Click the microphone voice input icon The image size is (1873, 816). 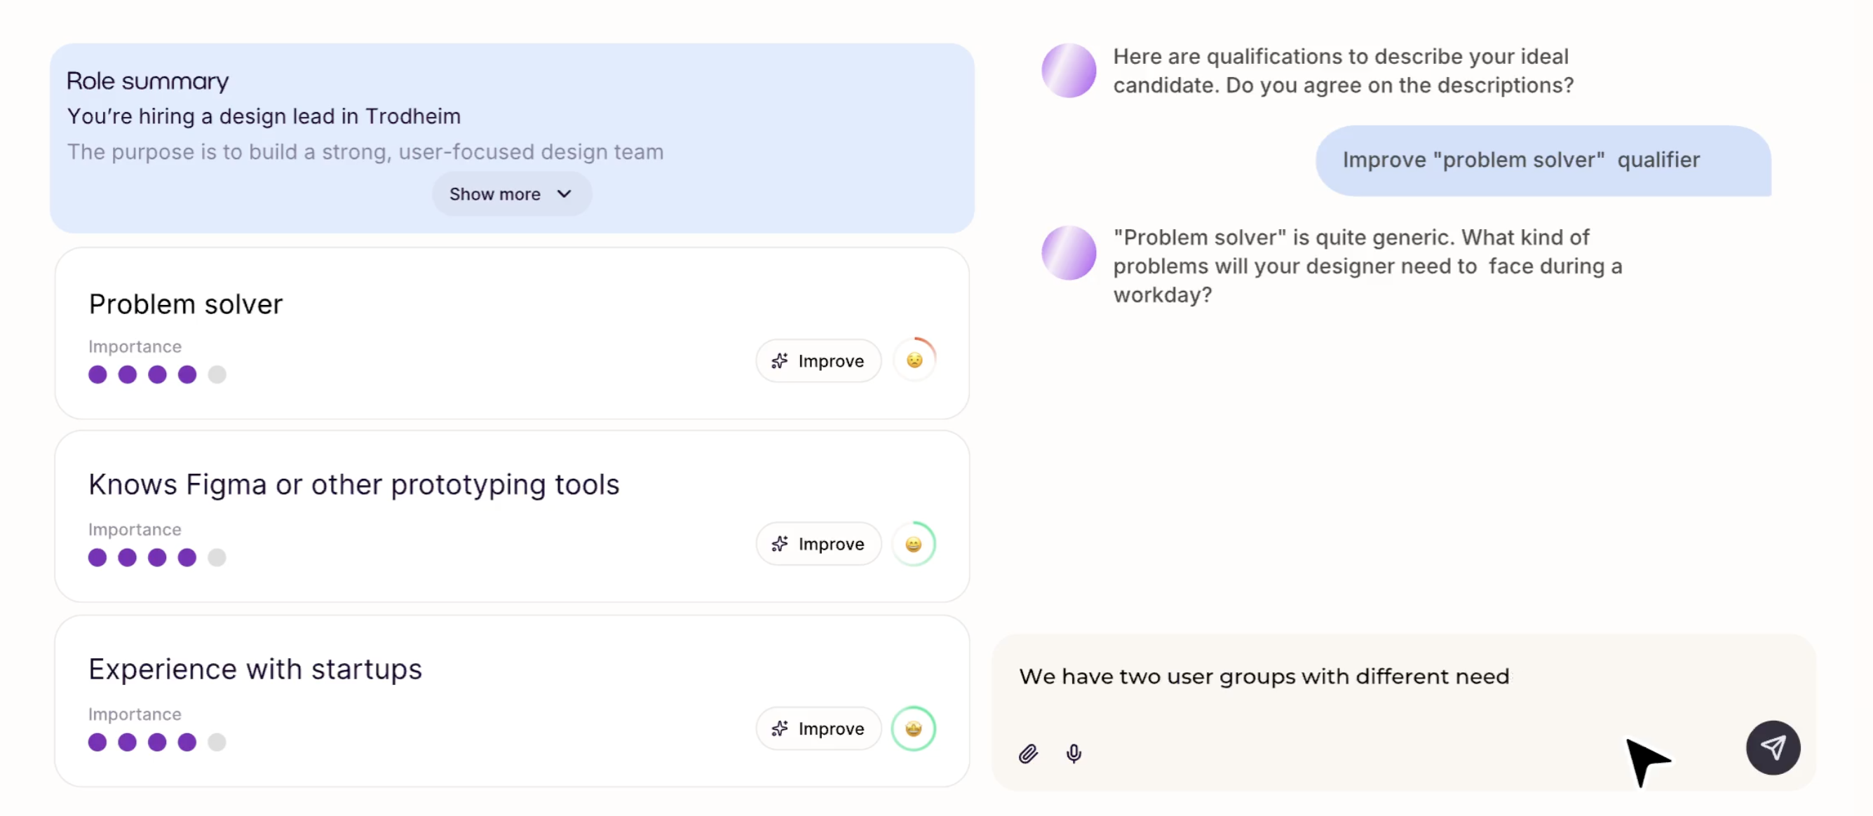(x=1073, y=754)
